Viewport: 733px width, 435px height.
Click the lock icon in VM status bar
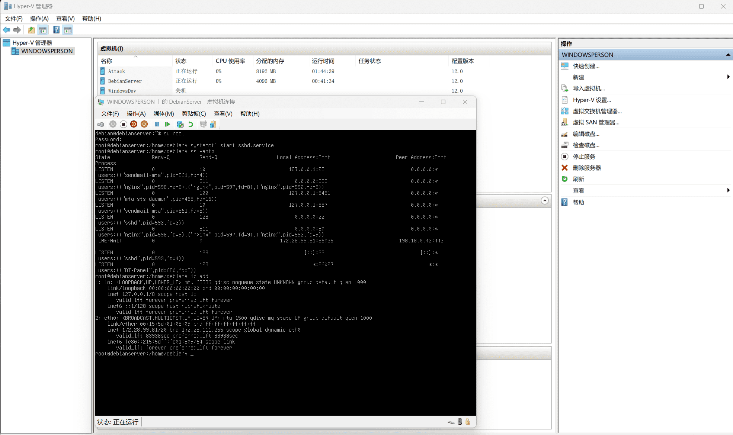468,422
